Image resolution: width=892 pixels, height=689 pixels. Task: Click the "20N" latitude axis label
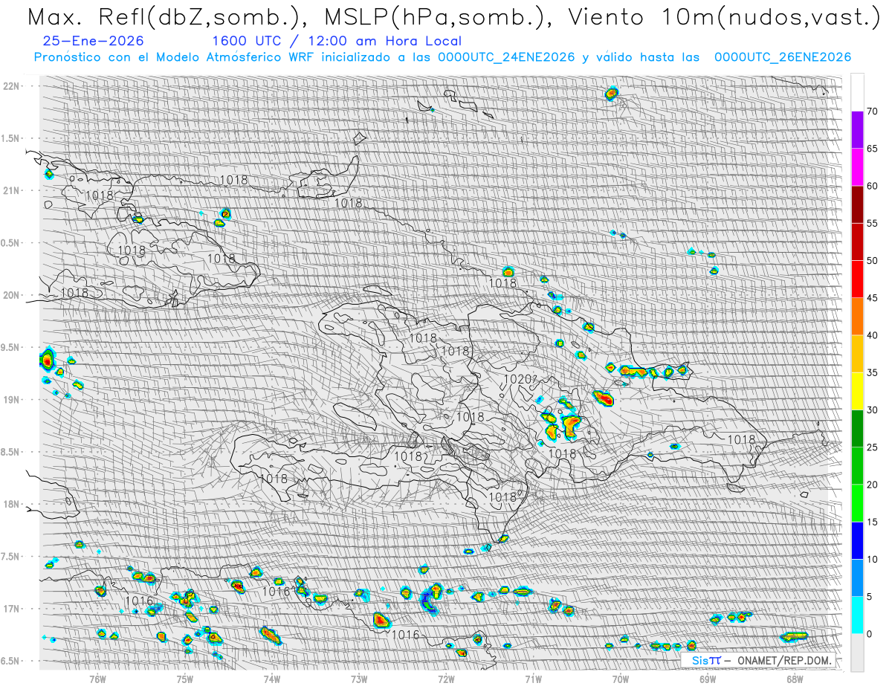coord(10,295)
